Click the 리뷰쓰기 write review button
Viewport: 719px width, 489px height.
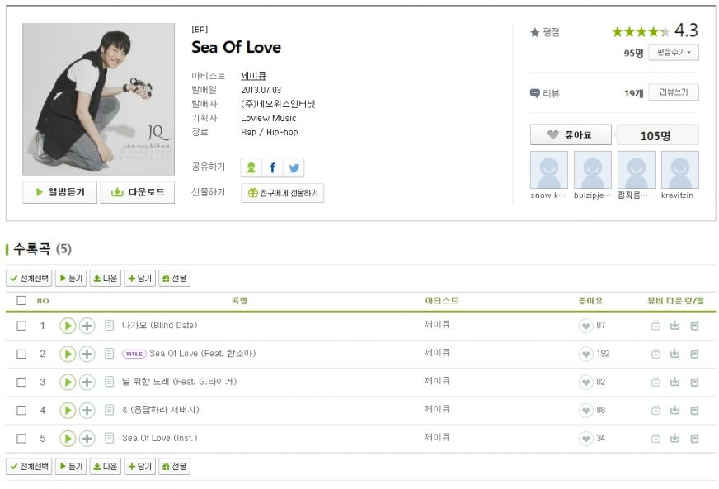pos(673,92)
